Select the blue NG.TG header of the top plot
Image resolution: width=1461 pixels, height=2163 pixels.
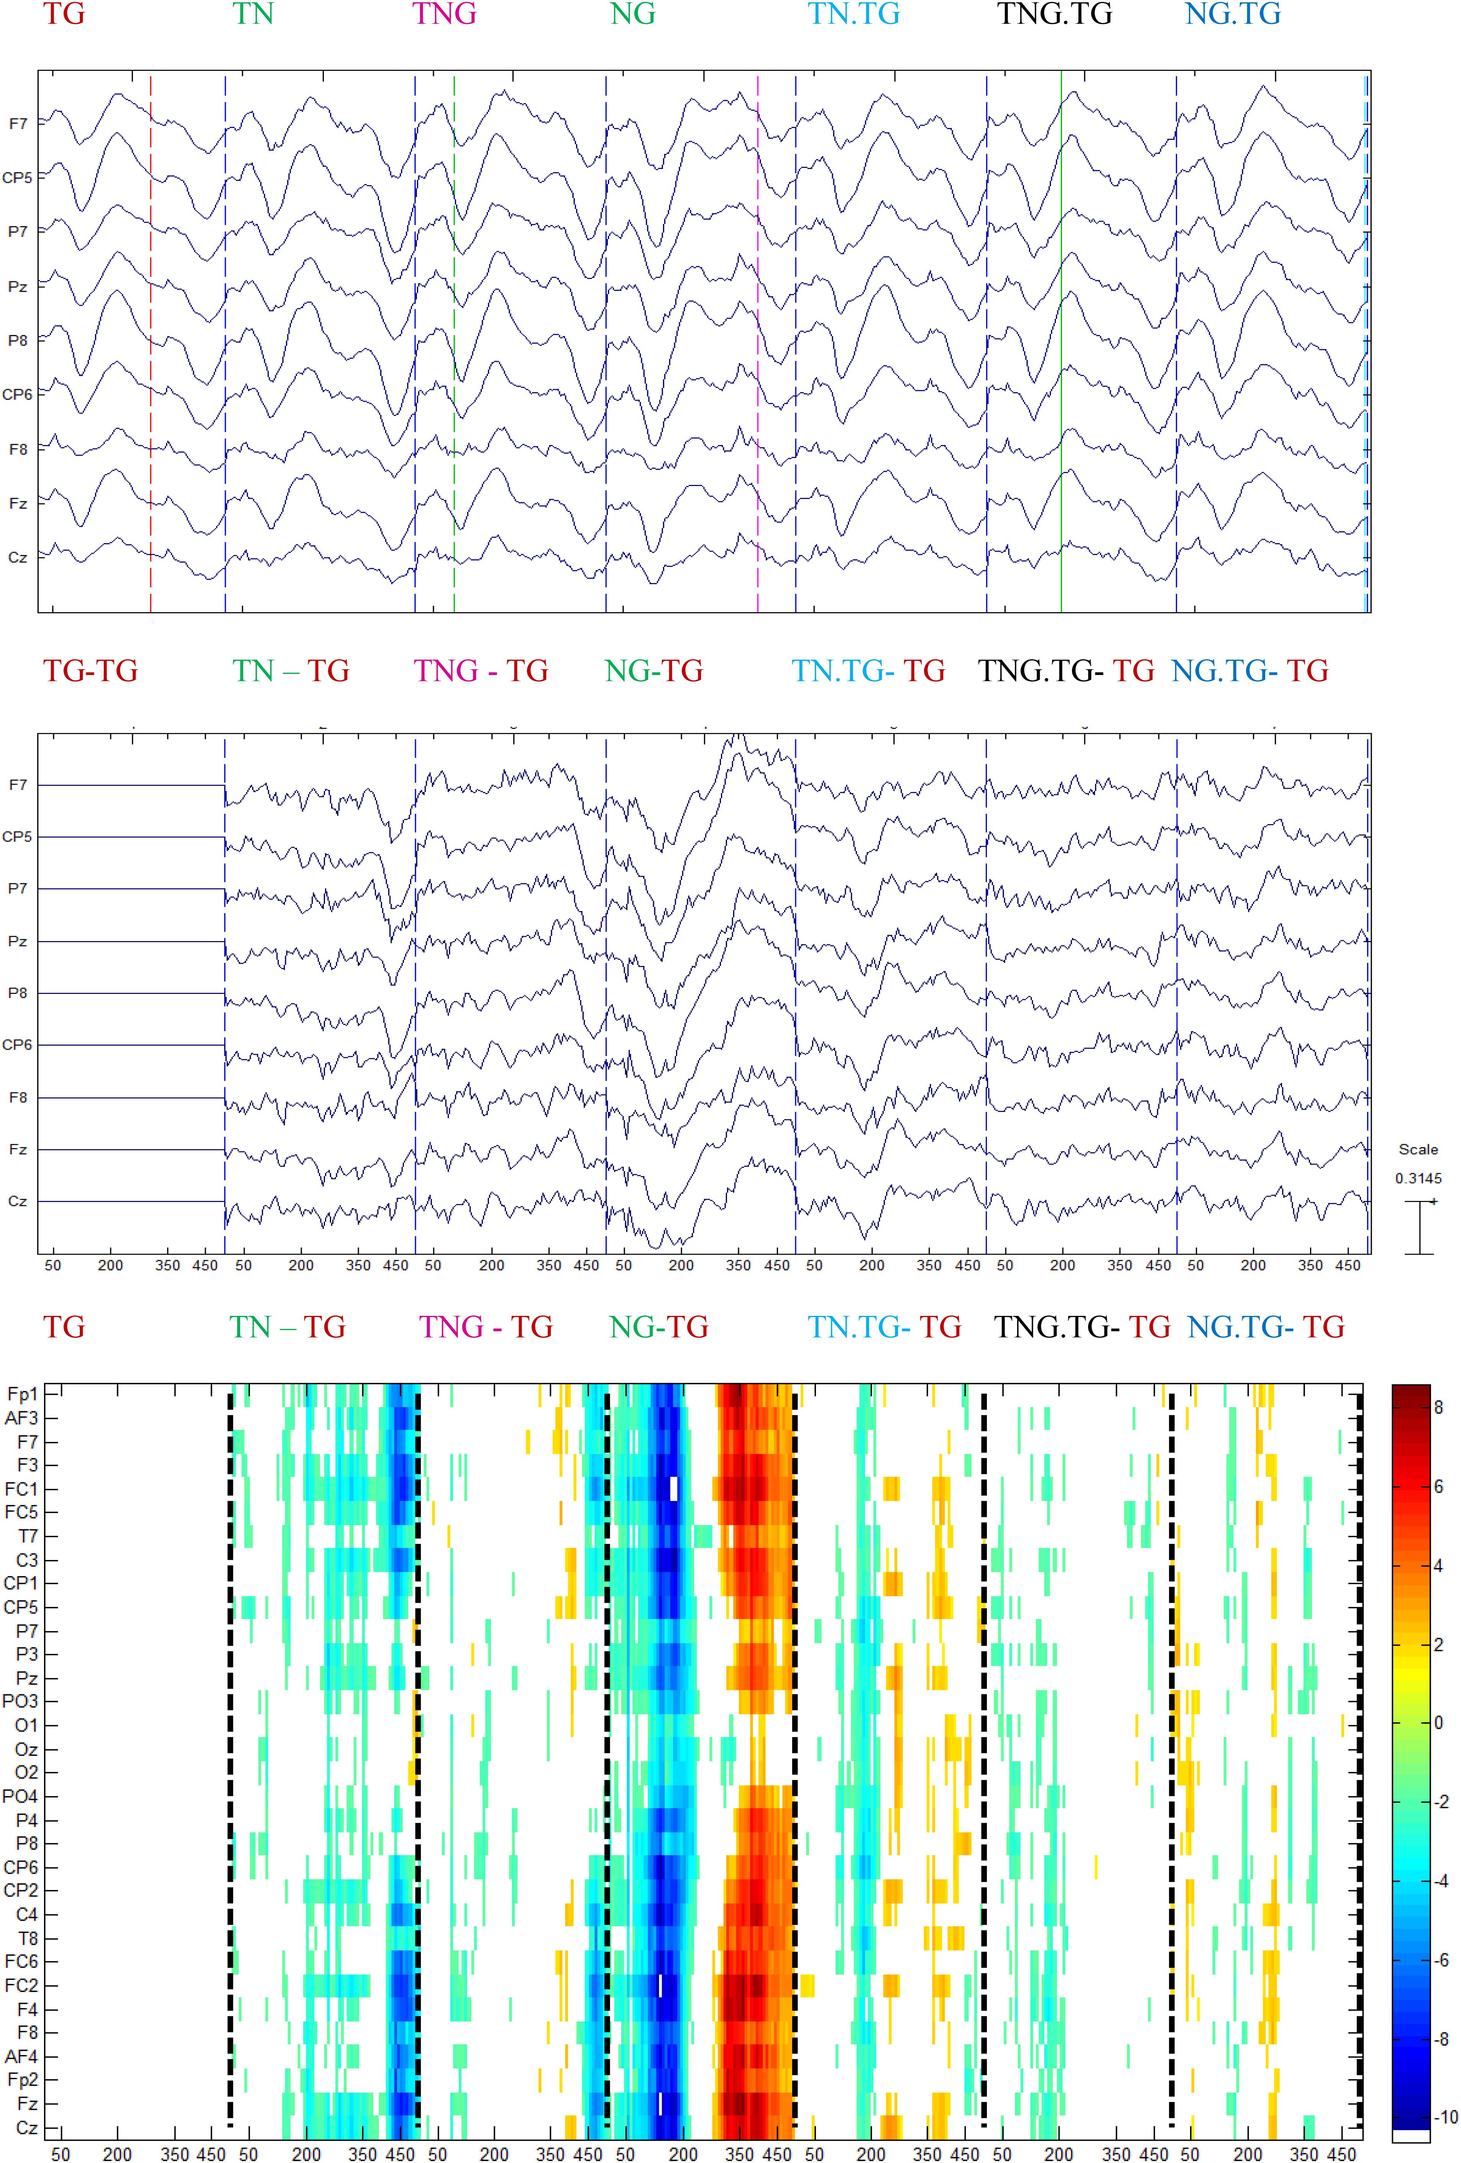click(x=1233, y=14)
